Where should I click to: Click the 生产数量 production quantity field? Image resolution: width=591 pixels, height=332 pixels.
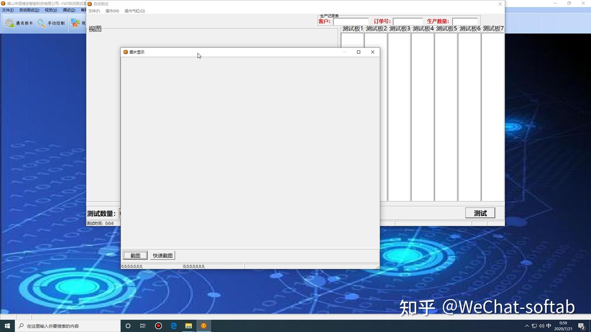pyautogui.click(x=465, y=21)
